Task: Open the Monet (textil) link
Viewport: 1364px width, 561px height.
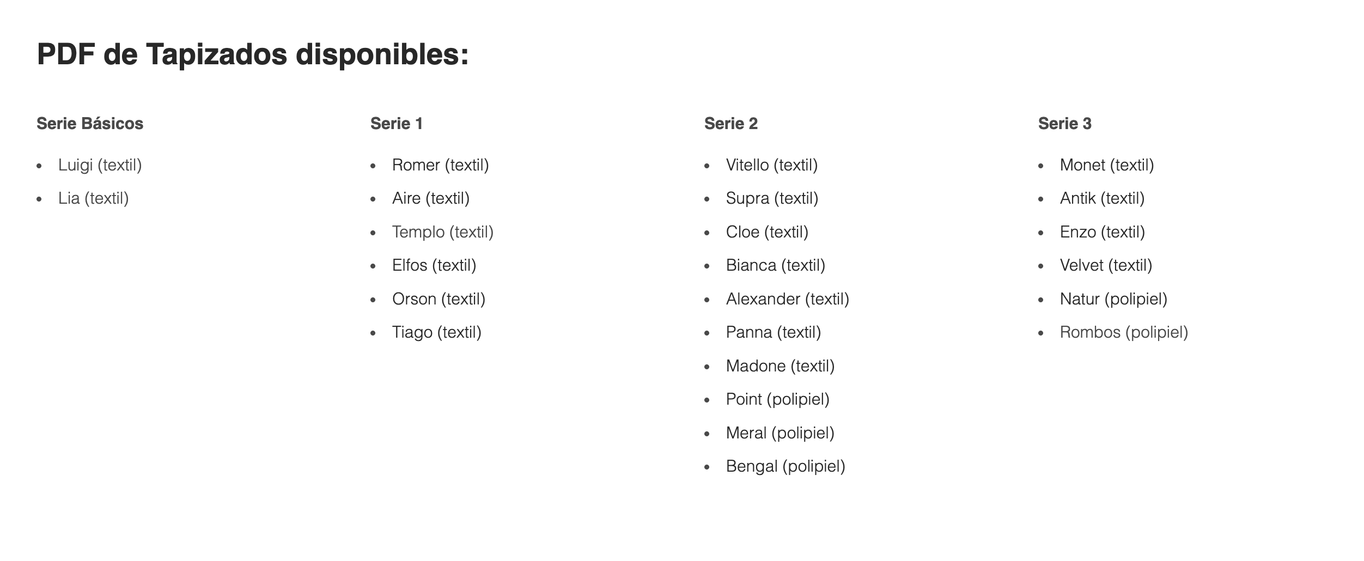Action: 1107,165
